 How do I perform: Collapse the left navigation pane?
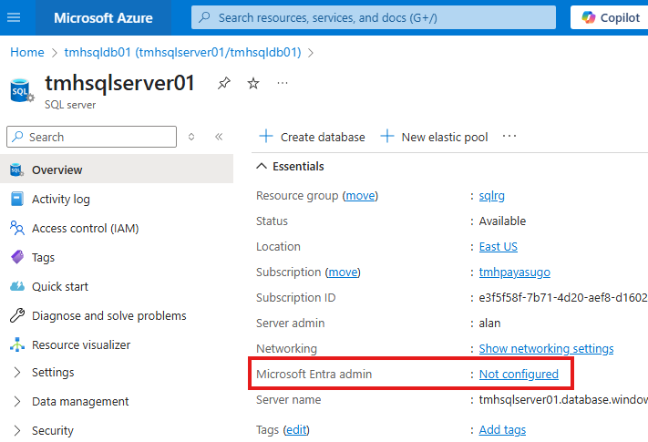tap(219, 137)
